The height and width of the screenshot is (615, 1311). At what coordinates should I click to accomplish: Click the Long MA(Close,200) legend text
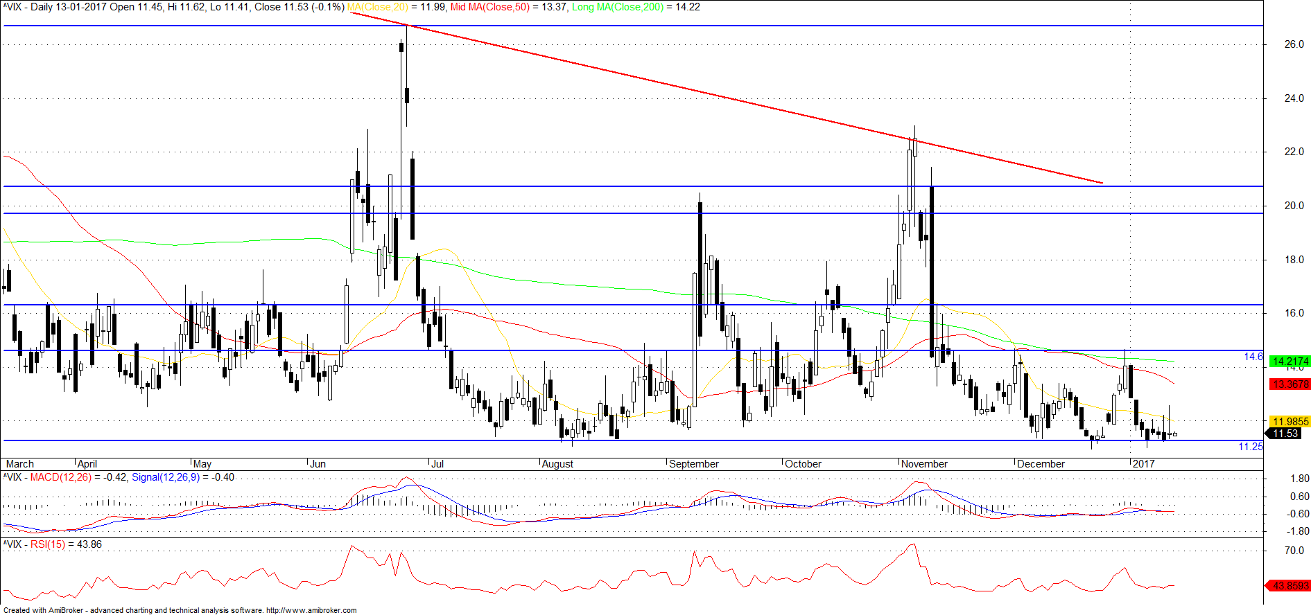coord(618,7)
